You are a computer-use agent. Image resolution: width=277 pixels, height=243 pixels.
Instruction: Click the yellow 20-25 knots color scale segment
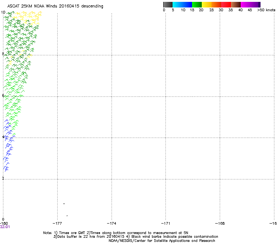coord(207,4)
